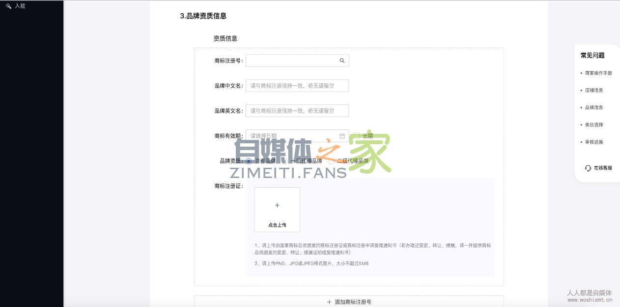Click the 商标注册号 input field
This screenshot has width=620, height=307.
[x=292, y=60]
